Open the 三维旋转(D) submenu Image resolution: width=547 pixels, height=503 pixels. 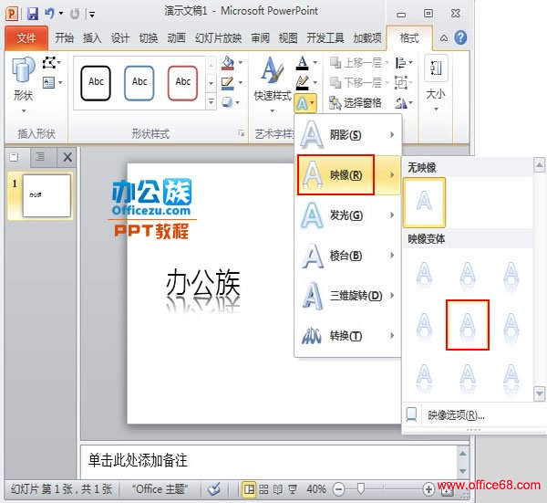(348, 296)
